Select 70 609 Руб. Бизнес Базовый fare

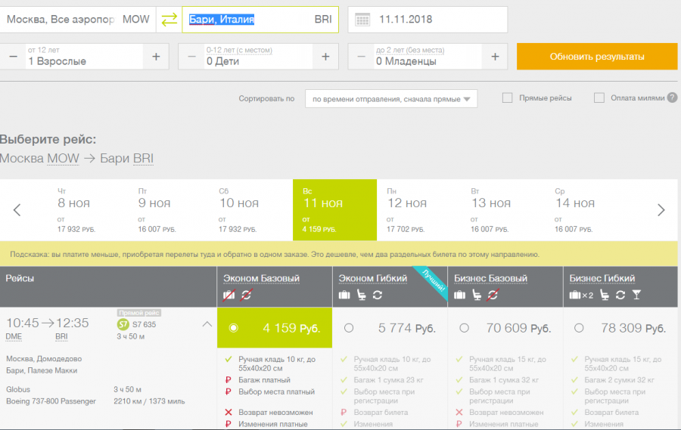(505, 328)
